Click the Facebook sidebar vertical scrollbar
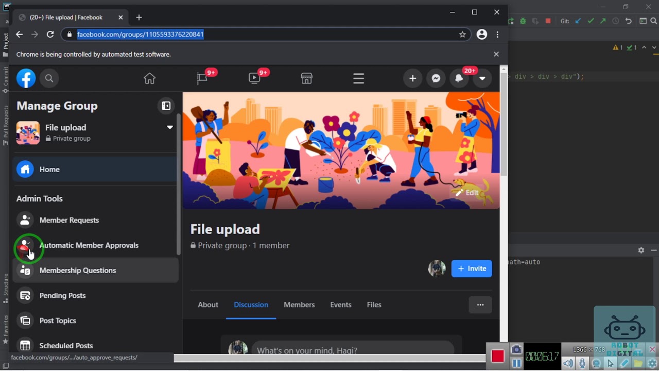659x371 pixels. [x=179, y=184]
